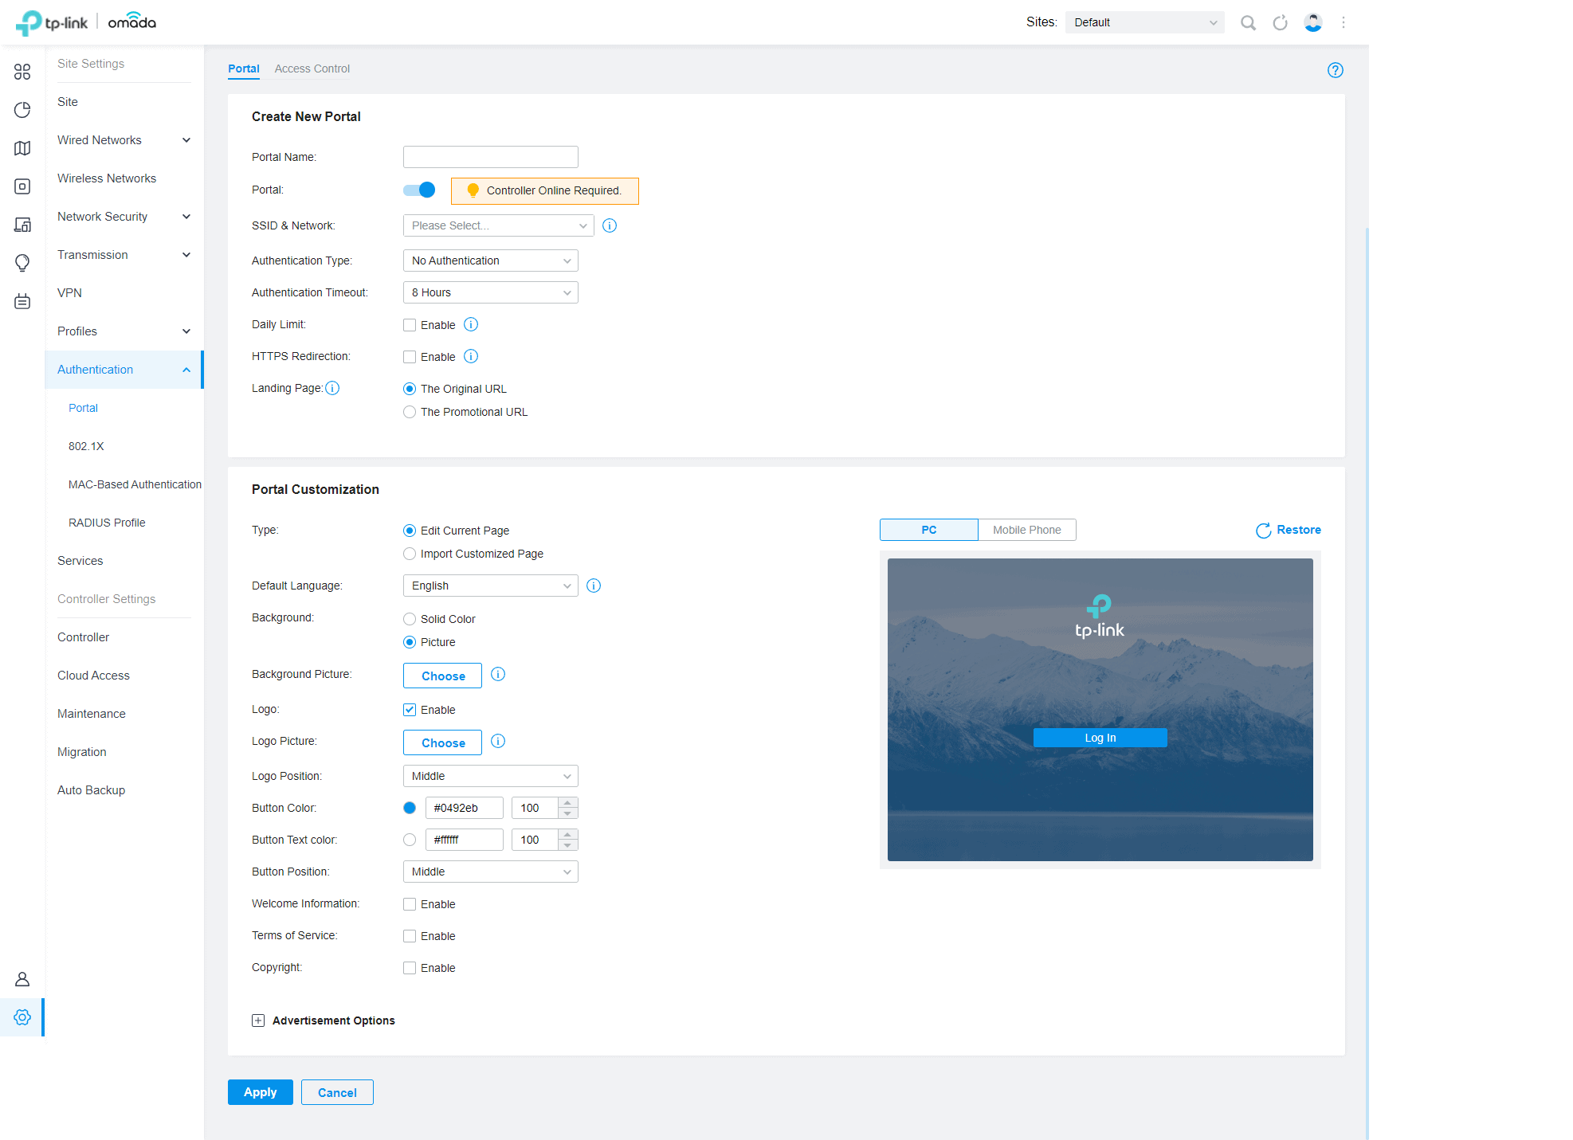This screenshot has width=1573, height=1140.
Task: Choose a Background Picture file
Action: point(442,676)
